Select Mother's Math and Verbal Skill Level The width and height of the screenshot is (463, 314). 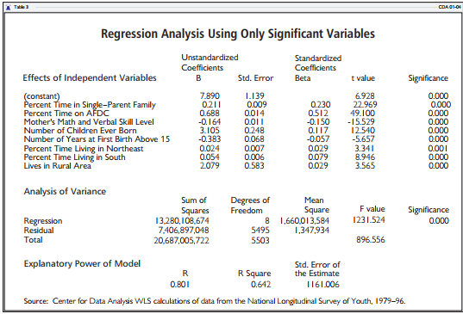(x=89, y=122)
